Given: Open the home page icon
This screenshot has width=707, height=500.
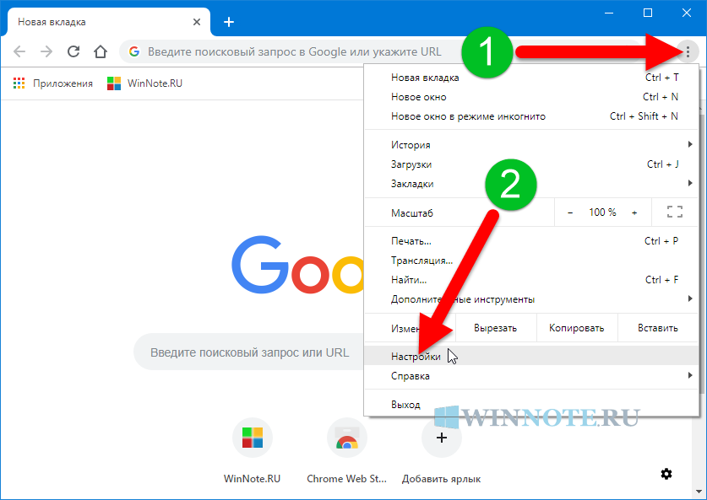Looking at the screenshot, I should 101,51.
